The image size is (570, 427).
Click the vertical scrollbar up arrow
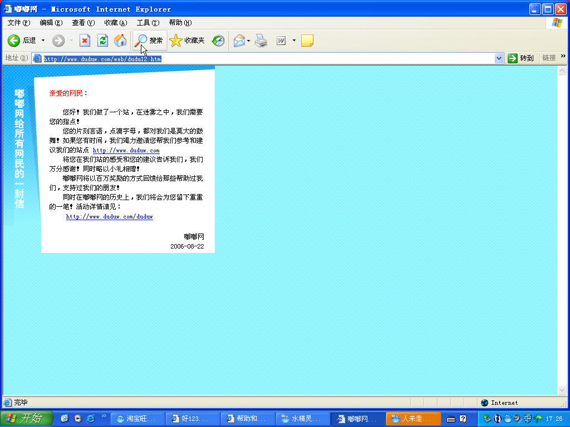562,71
